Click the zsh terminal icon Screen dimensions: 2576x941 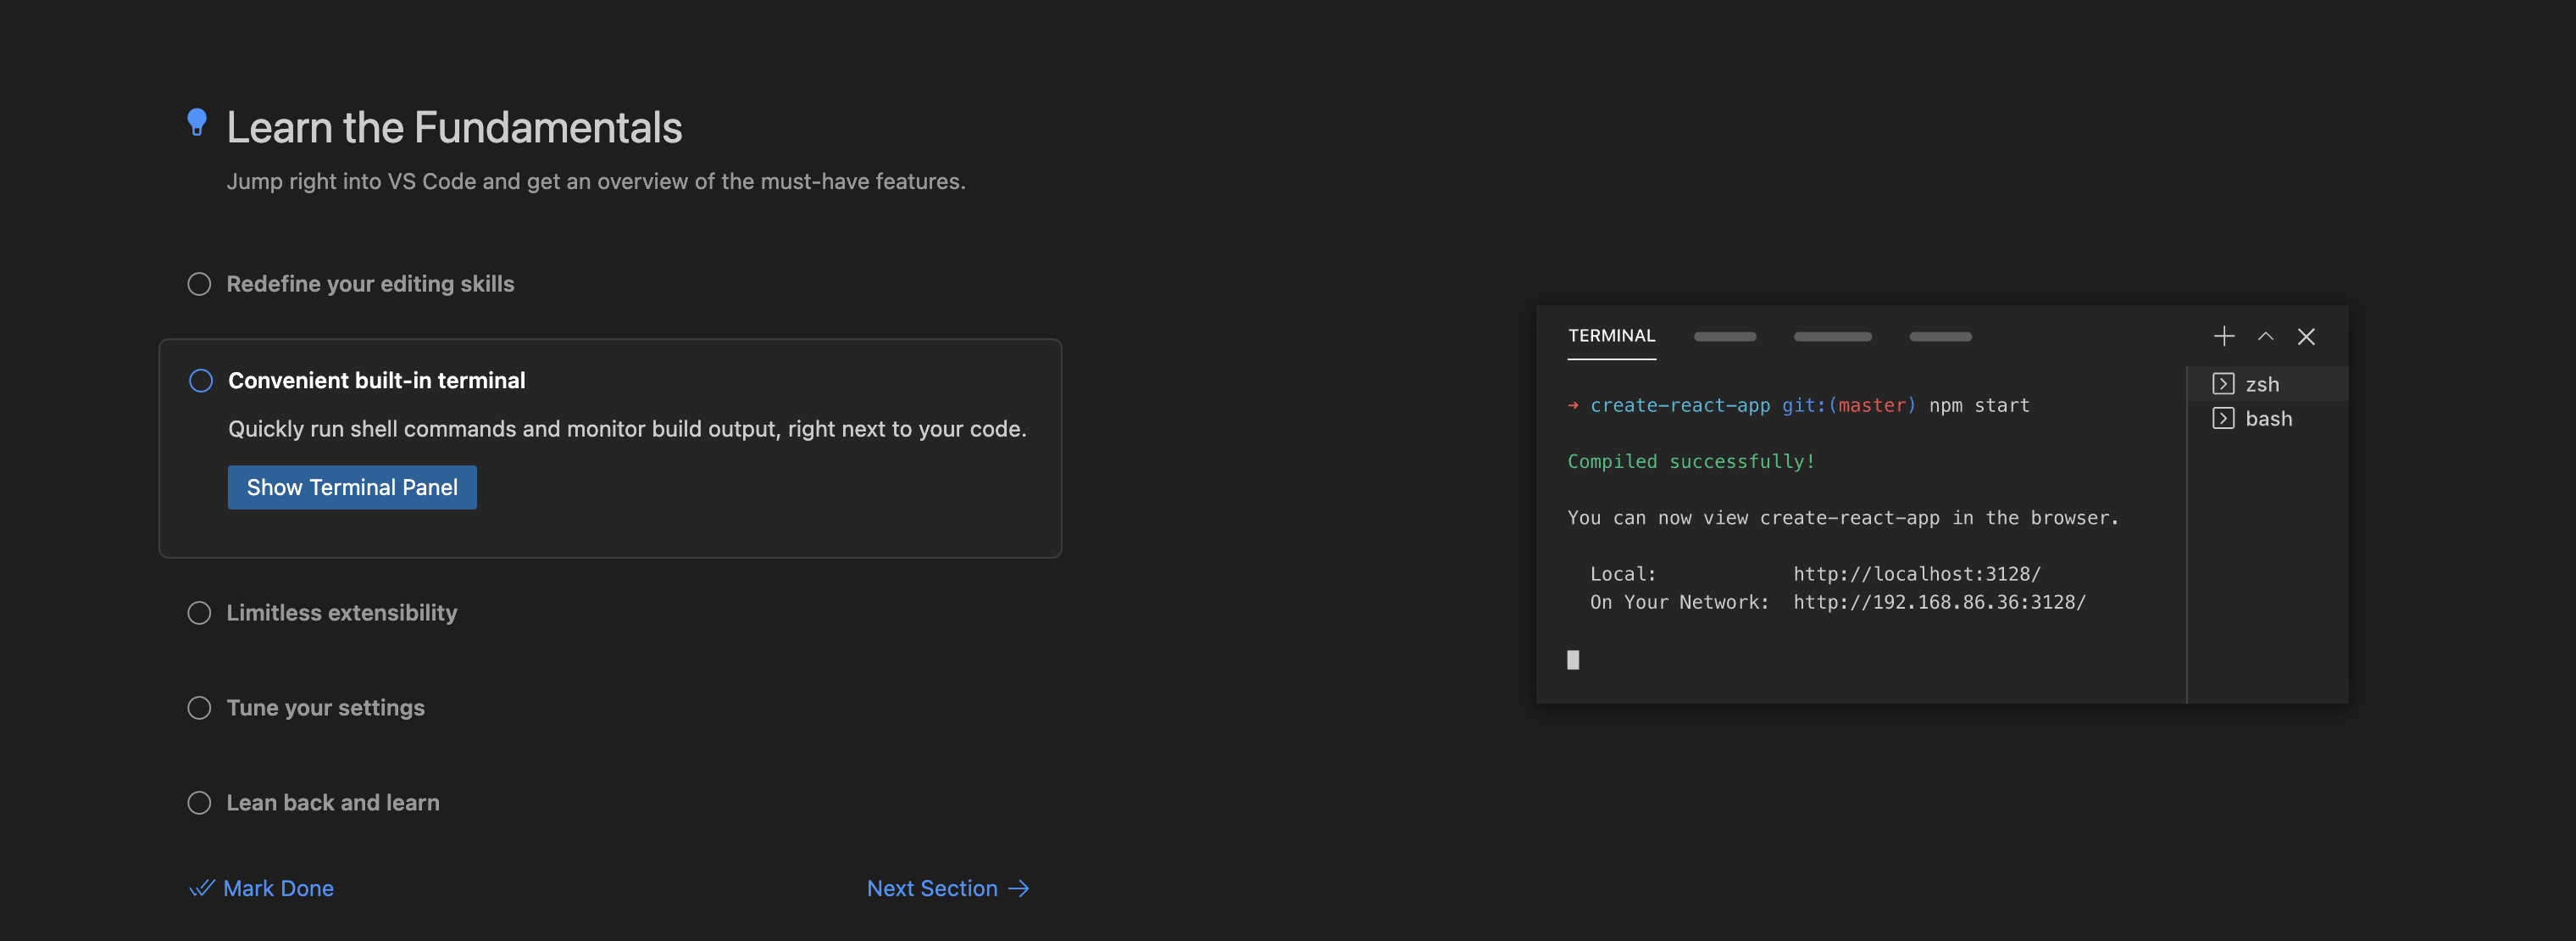coord(2222,384)
